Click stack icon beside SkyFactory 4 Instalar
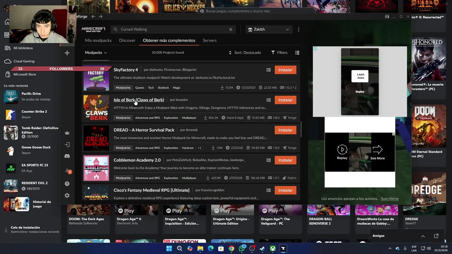This screenshot has width=452, height=254. pyautogui.click(x=268, y=70)
